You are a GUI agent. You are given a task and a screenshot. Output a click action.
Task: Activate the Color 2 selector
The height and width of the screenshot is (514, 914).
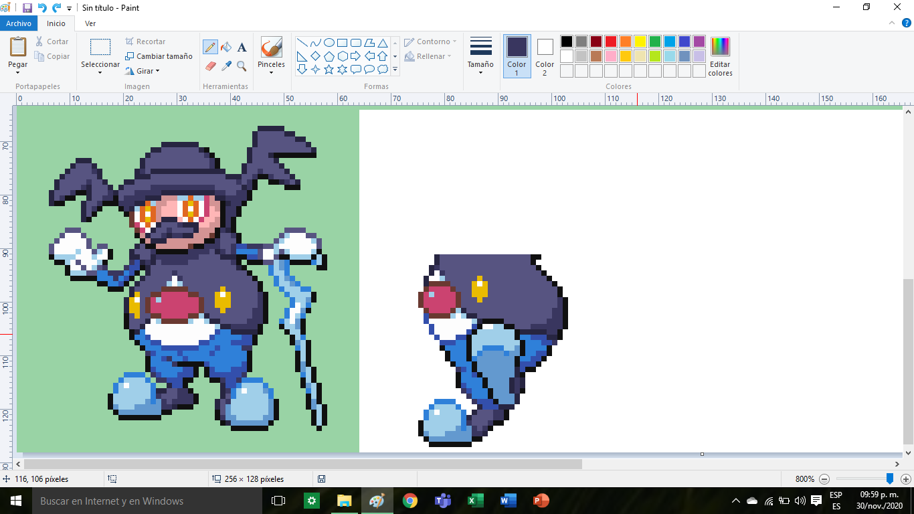pyautogui.click(x=545, y=56)
